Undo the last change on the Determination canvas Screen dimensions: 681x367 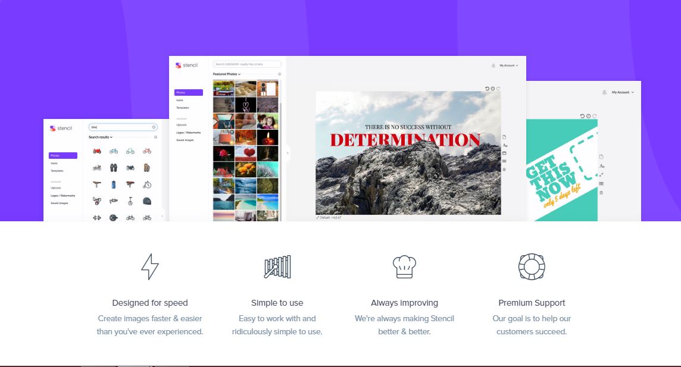488,89
